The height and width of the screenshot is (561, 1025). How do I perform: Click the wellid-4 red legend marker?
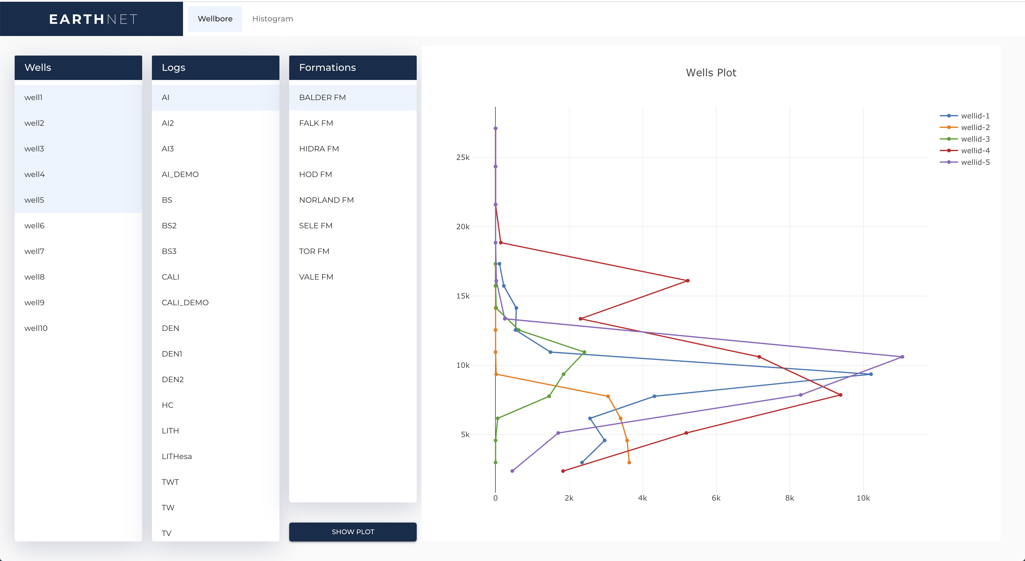pos(949,150)
